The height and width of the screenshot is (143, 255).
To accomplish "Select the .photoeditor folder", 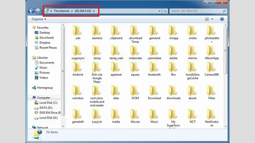I will point(211,34).
